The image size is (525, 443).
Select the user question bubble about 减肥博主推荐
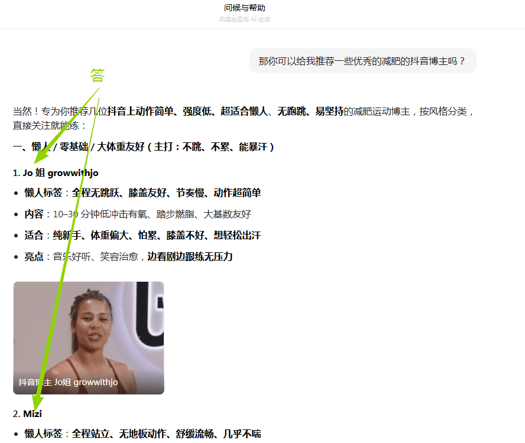(362, 61)
